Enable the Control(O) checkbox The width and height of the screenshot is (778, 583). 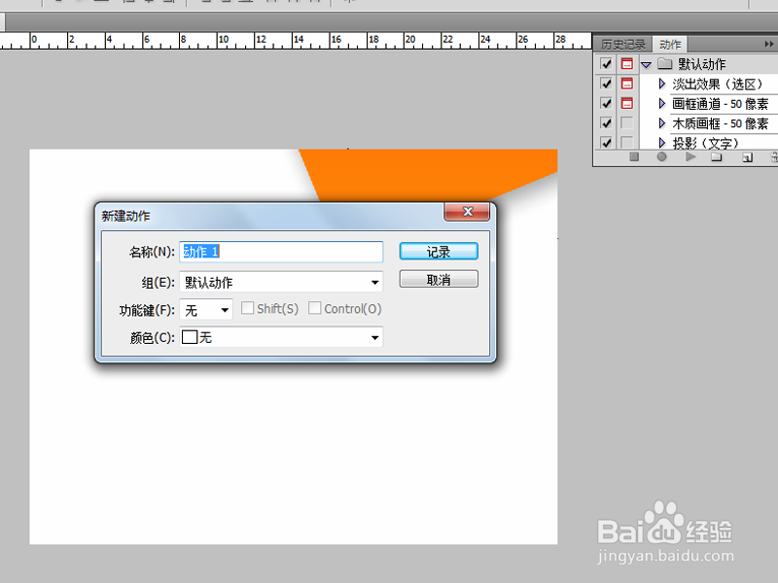click(x=315, y=308)
